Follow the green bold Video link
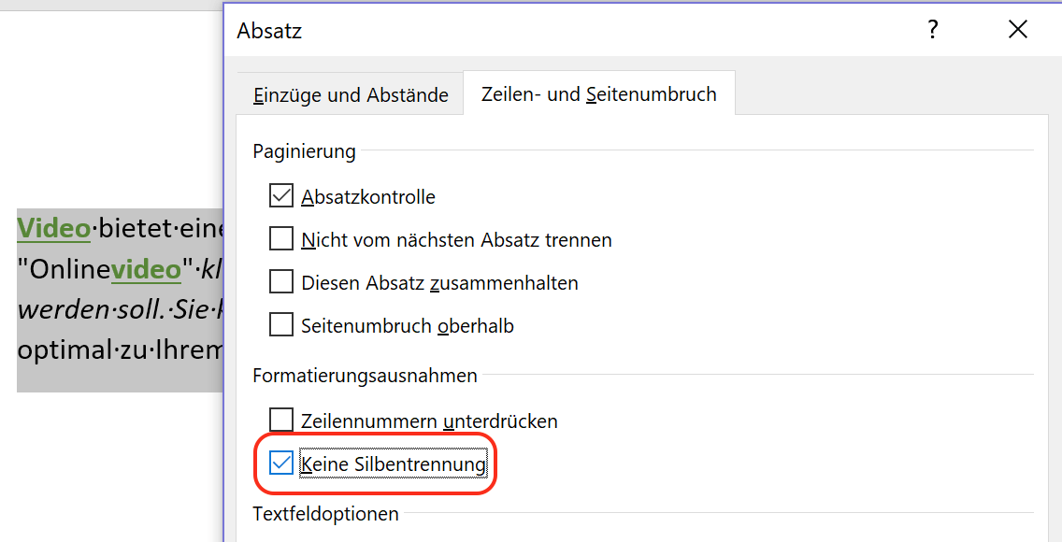 coord(53,229)
